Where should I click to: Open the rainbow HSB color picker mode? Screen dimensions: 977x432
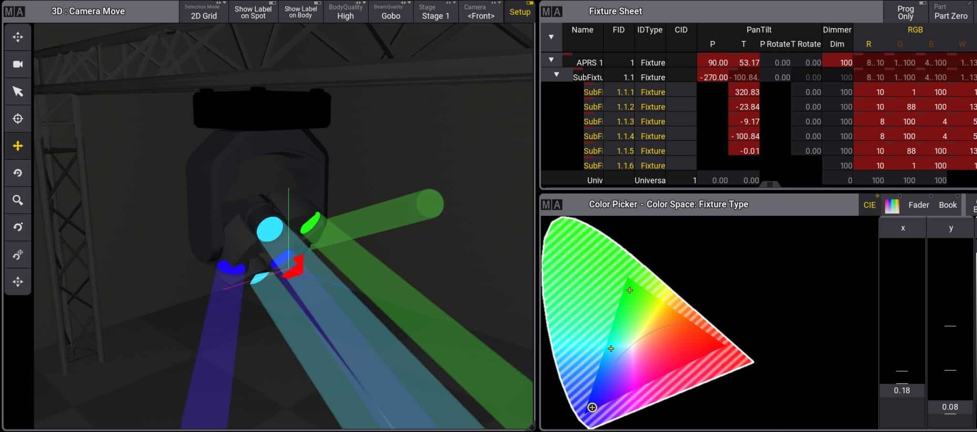(892, 205)
